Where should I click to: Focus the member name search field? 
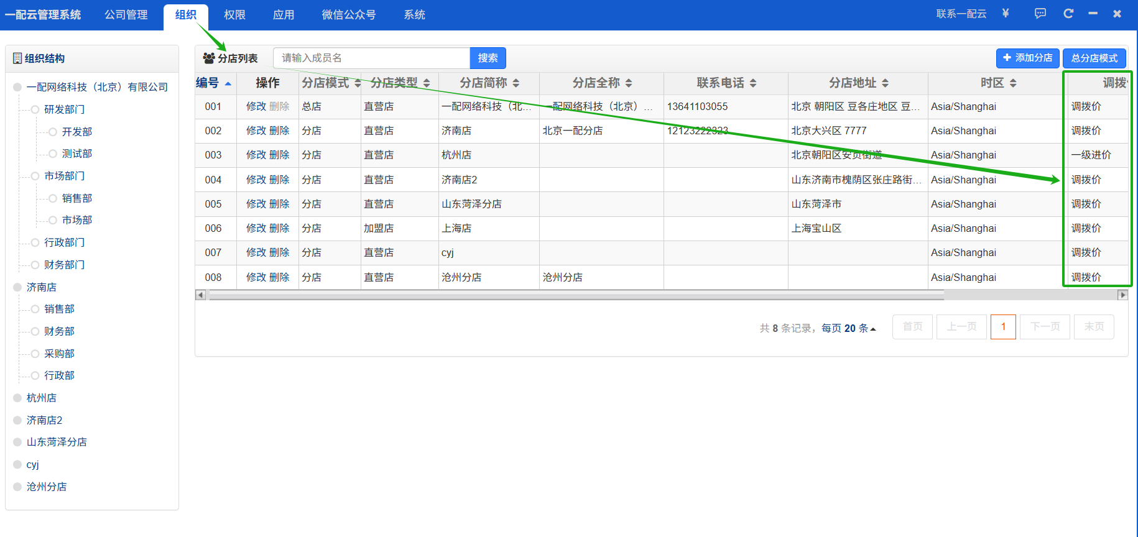(371, 58)
